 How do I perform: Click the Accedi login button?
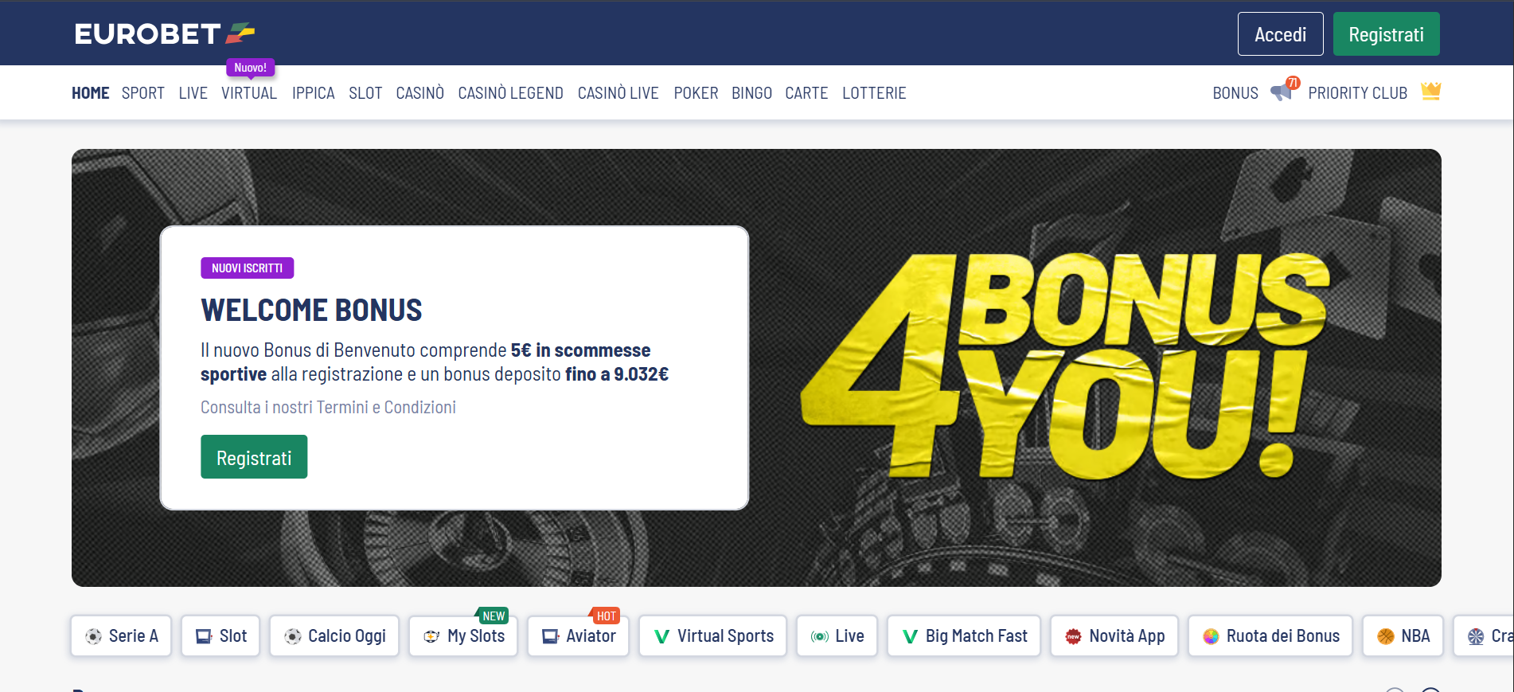1281,34
